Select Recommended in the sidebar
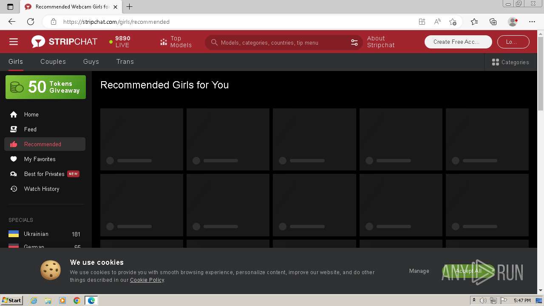This screenshot has width=544, height=306. pyautogui.click(x=45, y=144)
